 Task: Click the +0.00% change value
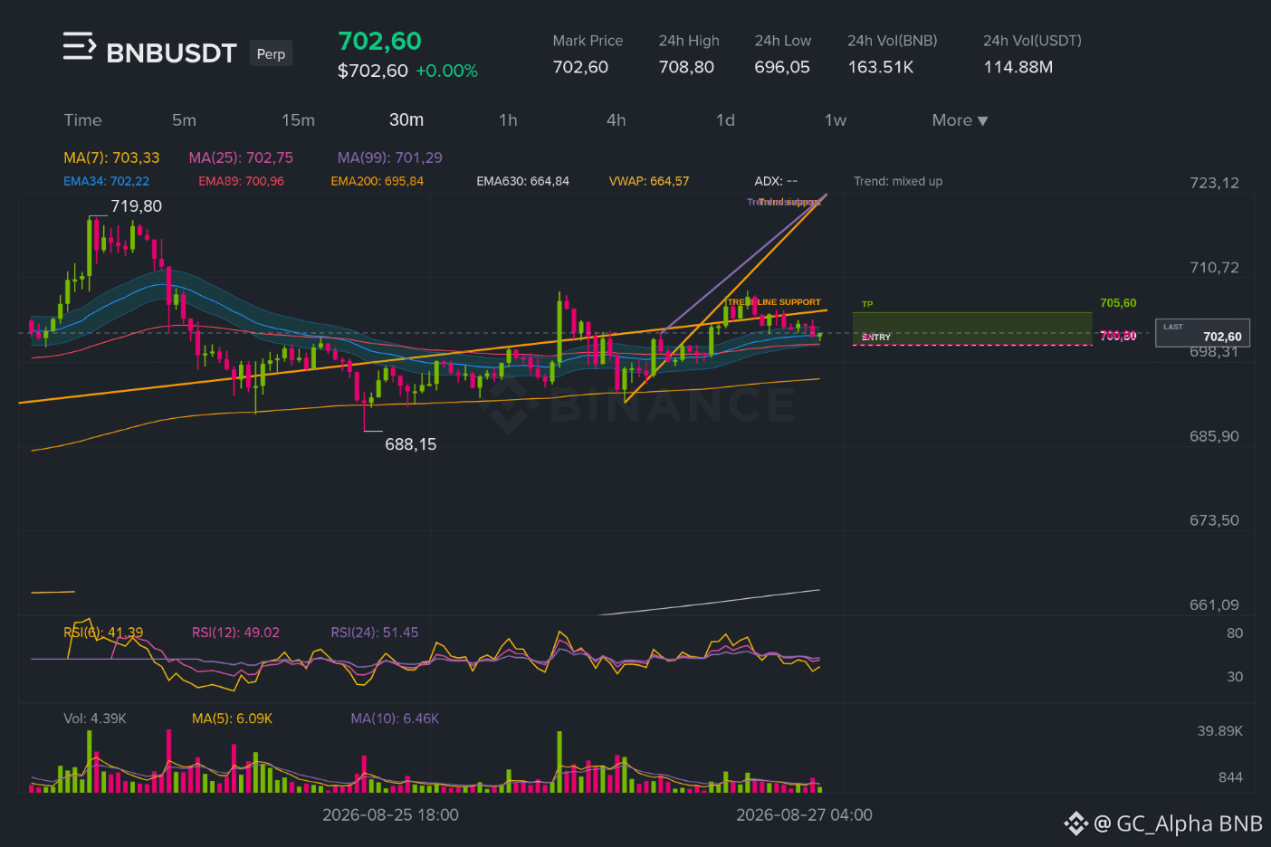click(446, 71)
